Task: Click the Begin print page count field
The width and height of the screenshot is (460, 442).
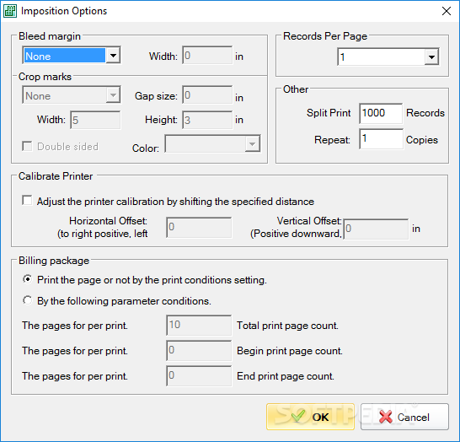Action: [x=199, y=351]
